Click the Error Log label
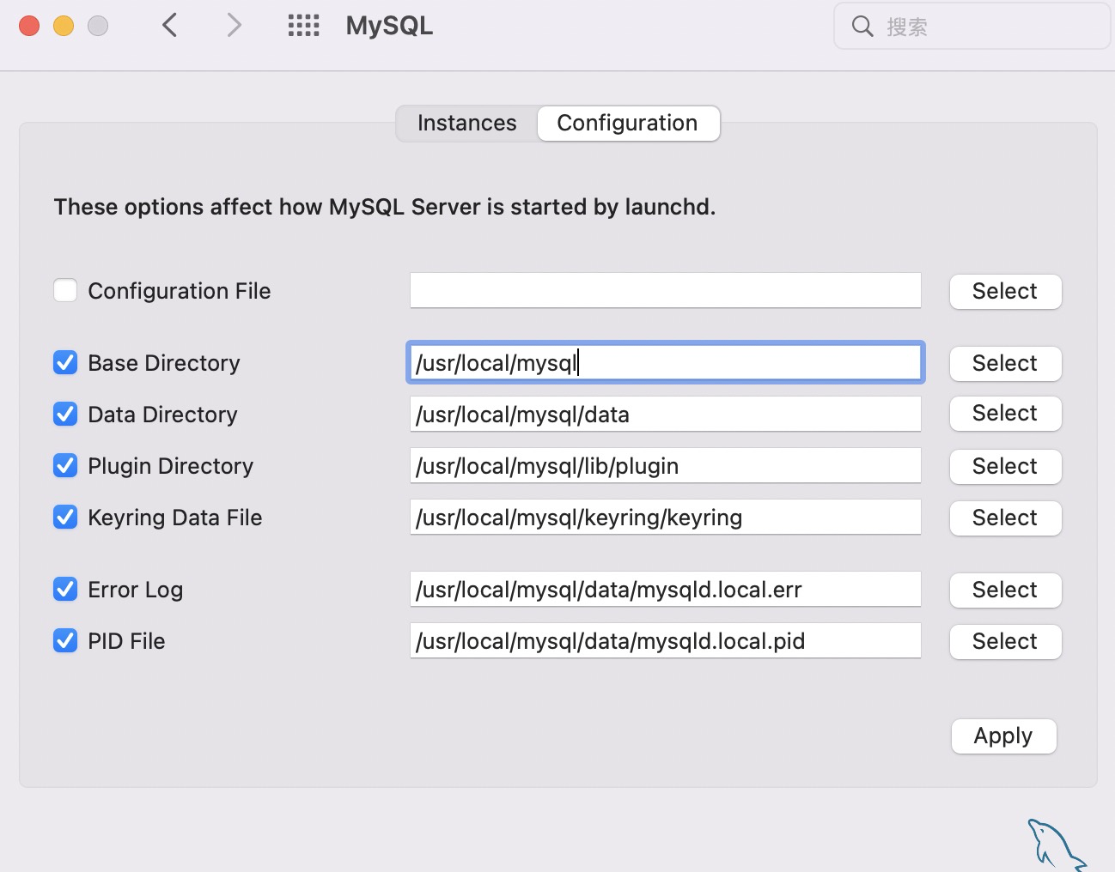The width and height of the screenshot is (1115, 872). click(x=136, y=590)
